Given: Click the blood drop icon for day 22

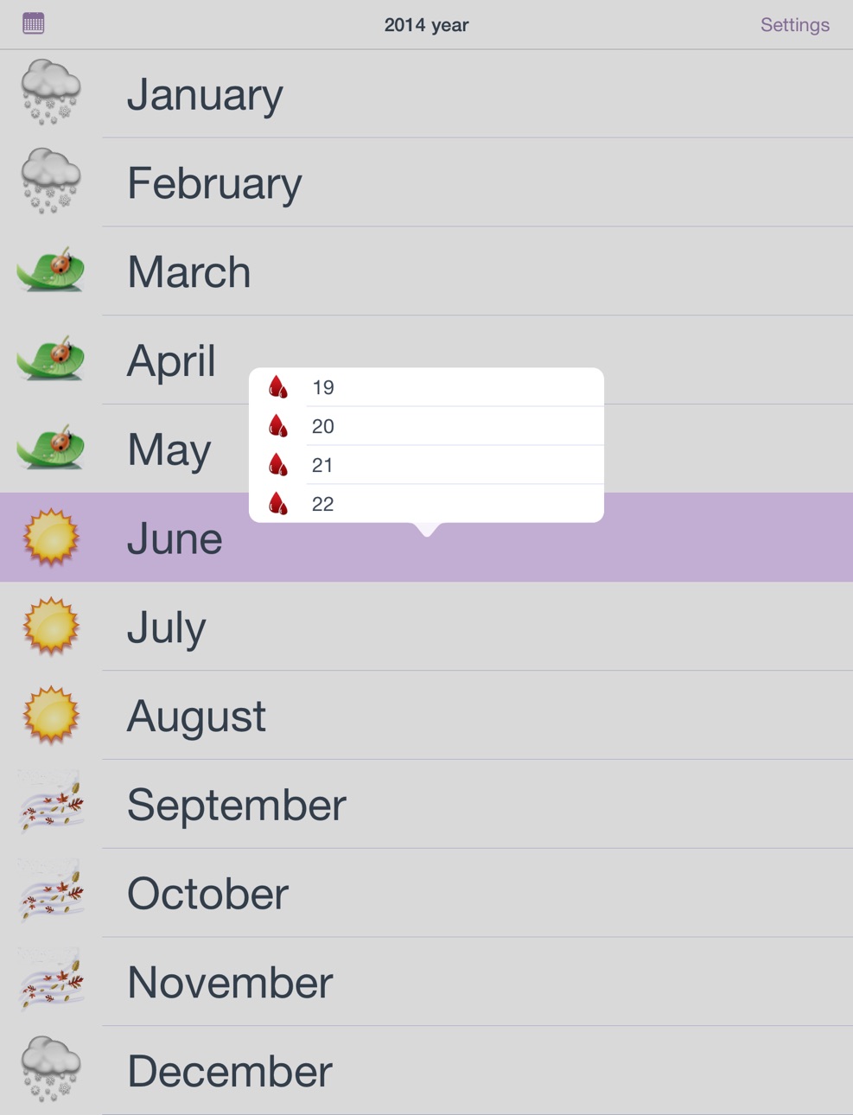Looking at the screenshot, I should 277,503.
